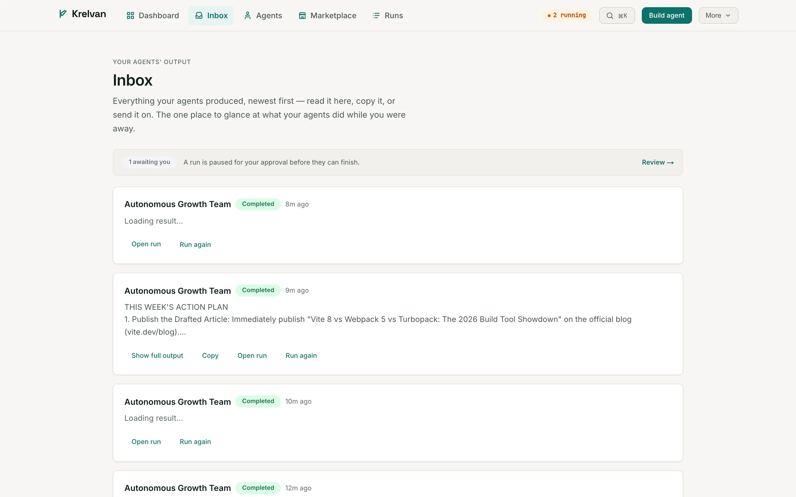
Task: Click 'Loading result...' in 8m ago card
Action: click(x=154, y=221)
